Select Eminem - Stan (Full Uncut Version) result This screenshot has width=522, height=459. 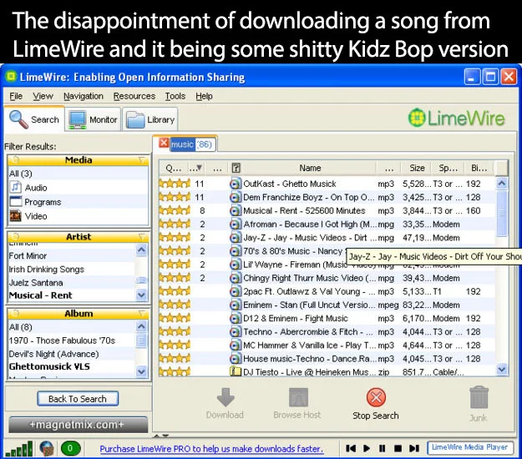pyautogui.click(x=327, y=305)
